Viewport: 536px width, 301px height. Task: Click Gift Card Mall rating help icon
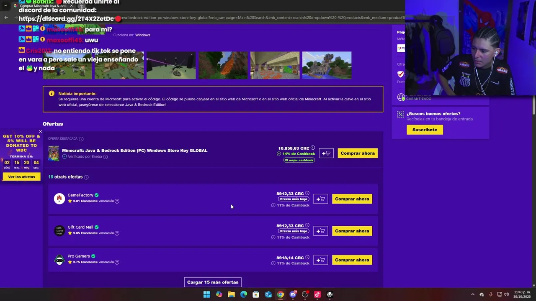coord(117,233)
